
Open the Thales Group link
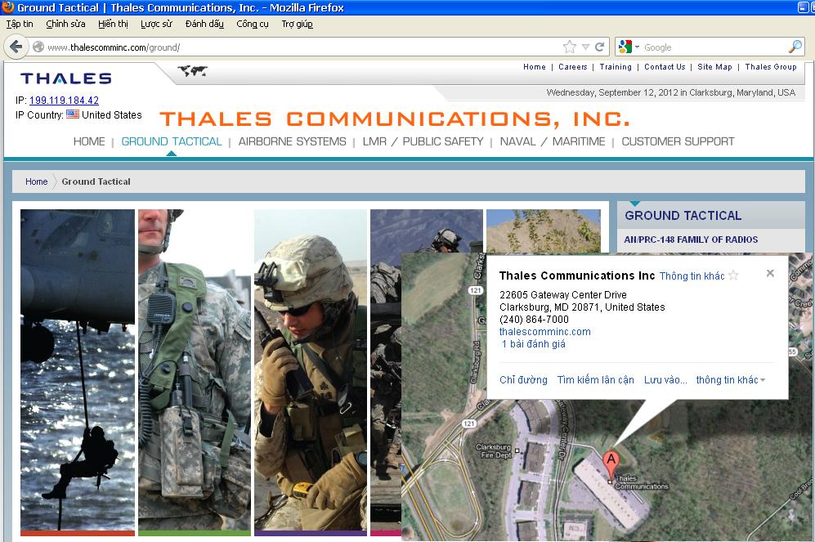[771, 66]
